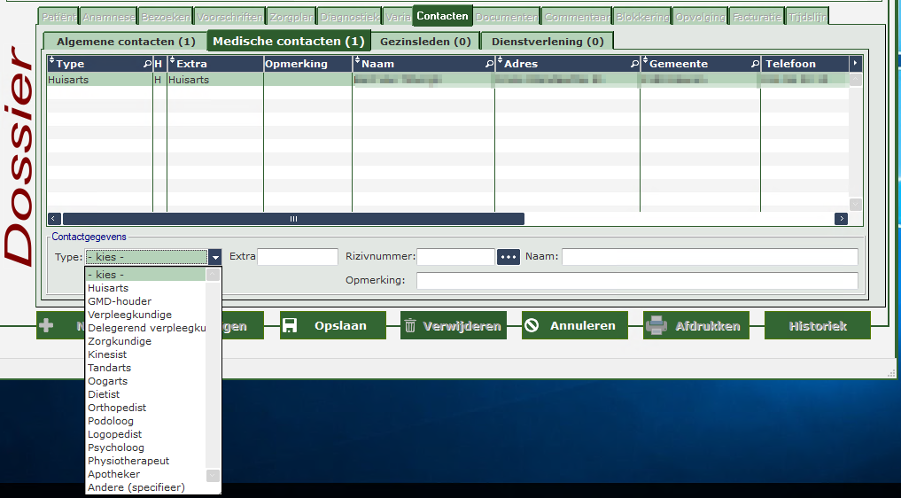Cancel changes with the Annuleren button
This screenshot has height=498, width=901.
(574, 326)
